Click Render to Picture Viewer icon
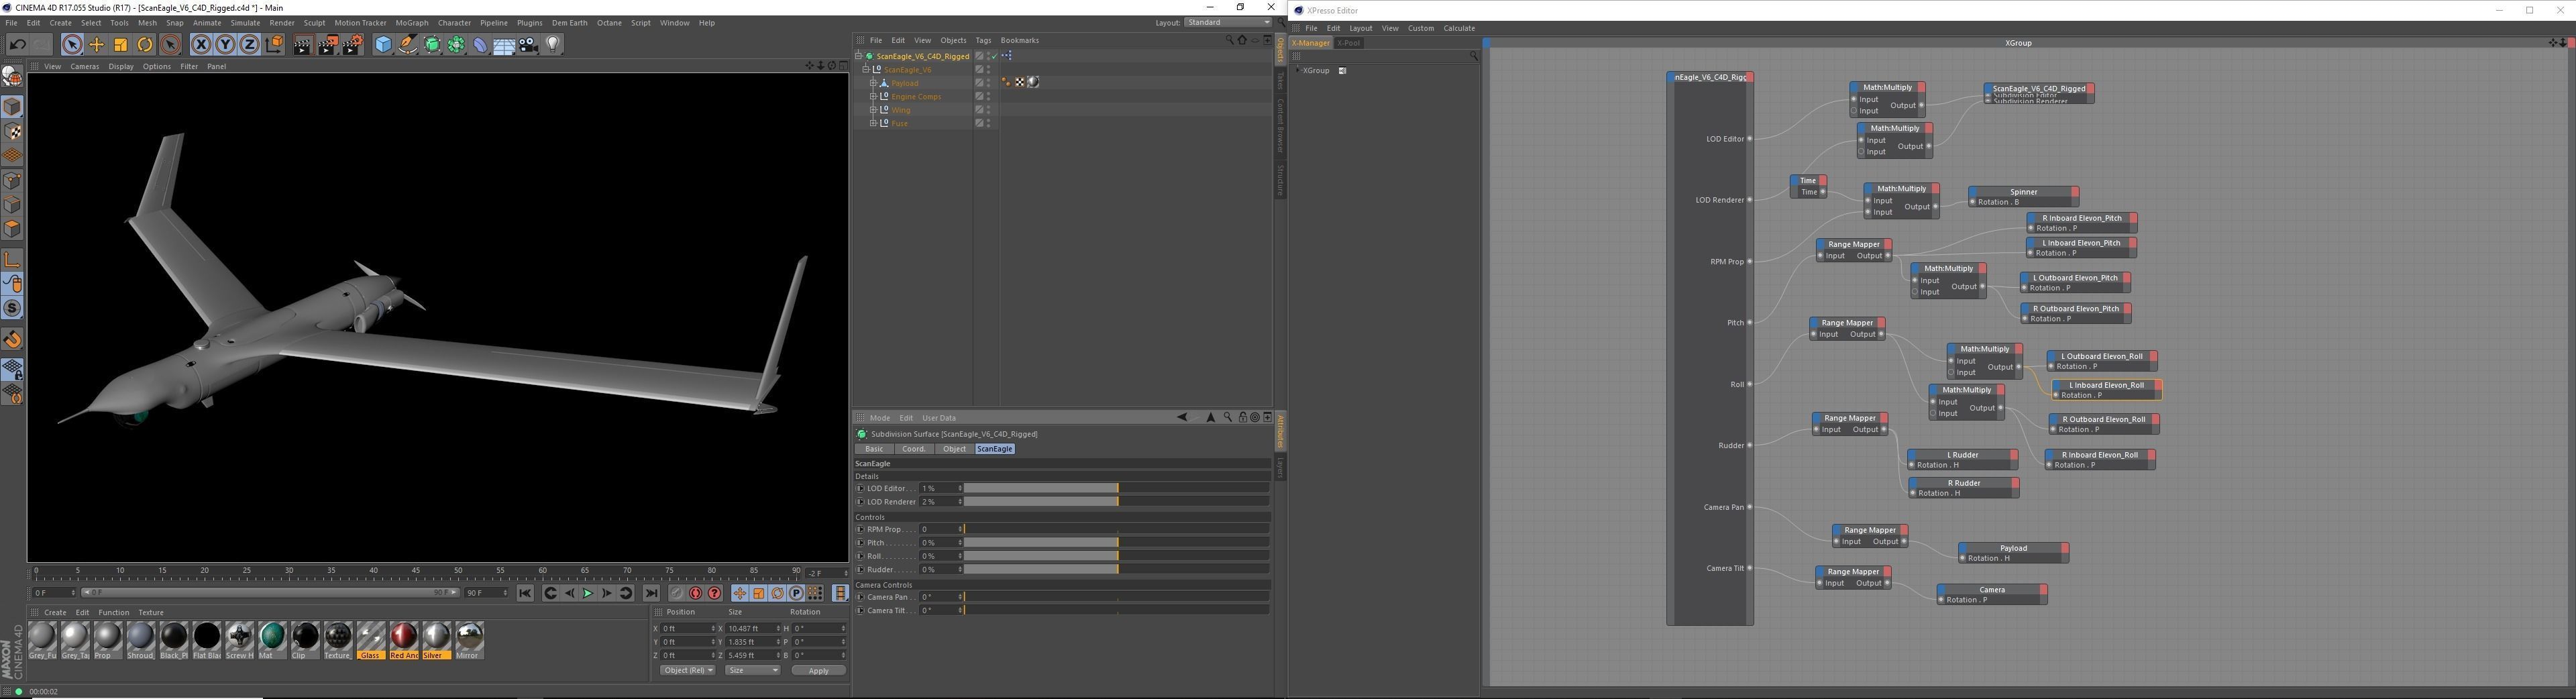 click(327, 45)
